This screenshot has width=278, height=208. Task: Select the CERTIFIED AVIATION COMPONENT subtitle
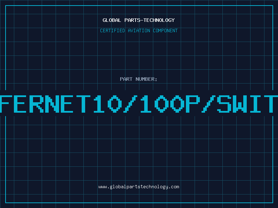point(139,31)
